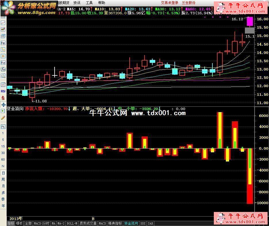
Task: Click the magnifier search icon
Action: pos(3,76)
